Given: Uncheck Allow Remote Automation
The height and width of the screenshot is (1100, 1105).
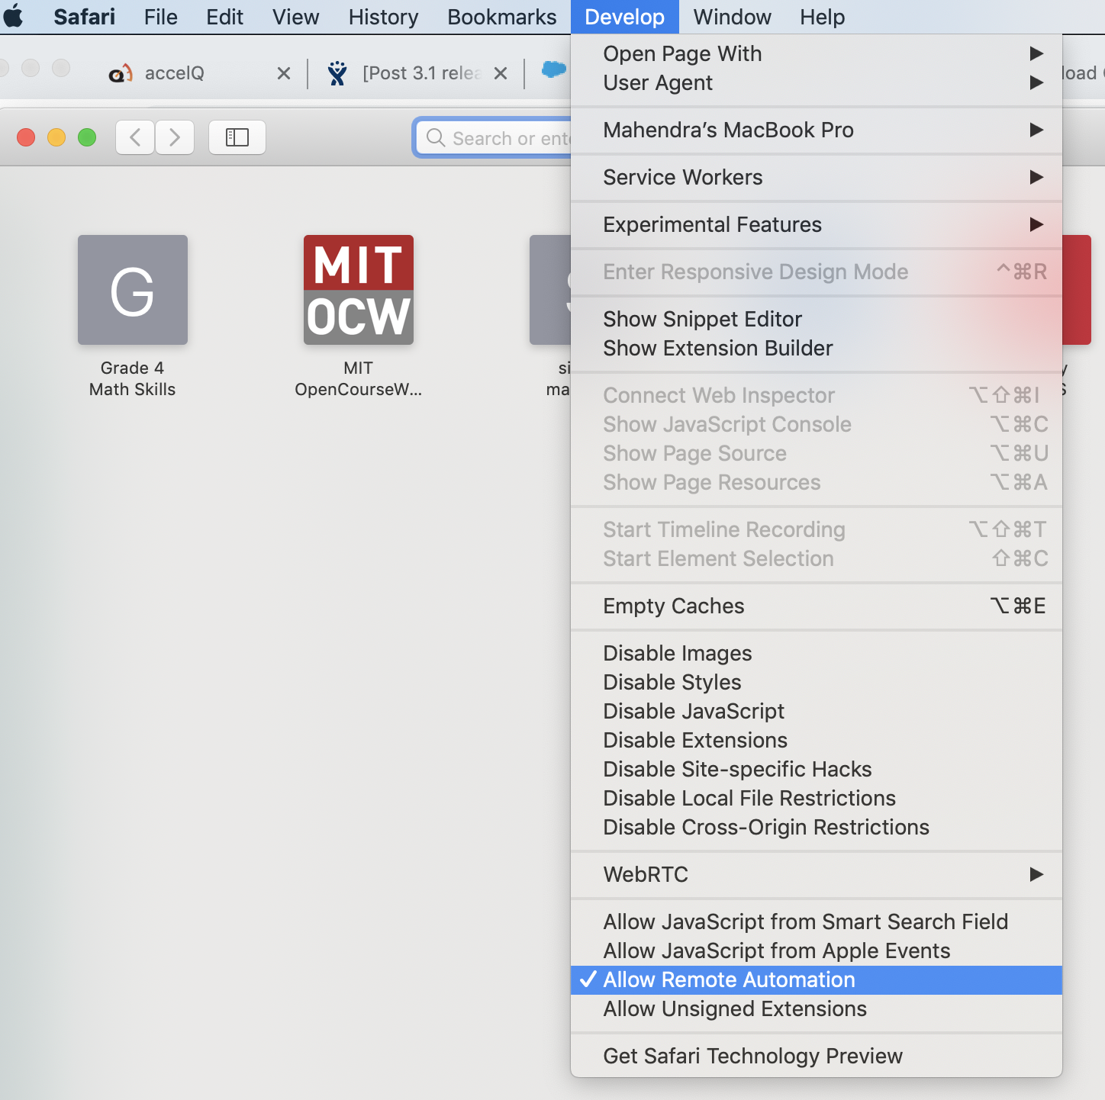Looking at the screenshot, I should pyautogui.click(x=817, y=979).
